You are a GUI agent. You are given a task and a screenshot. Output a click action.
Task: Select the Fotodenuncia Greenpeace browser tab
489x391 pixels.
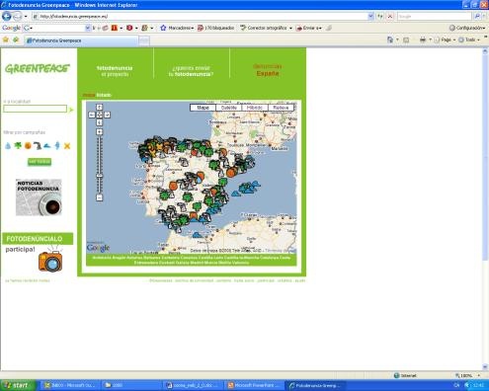[81, 40]
